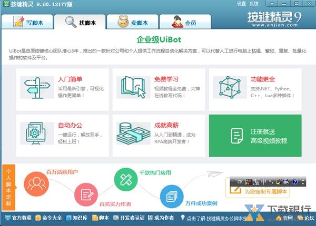Open the 入门简单 card title
Viewport: 316px width, 226px height.
(70, 79)
